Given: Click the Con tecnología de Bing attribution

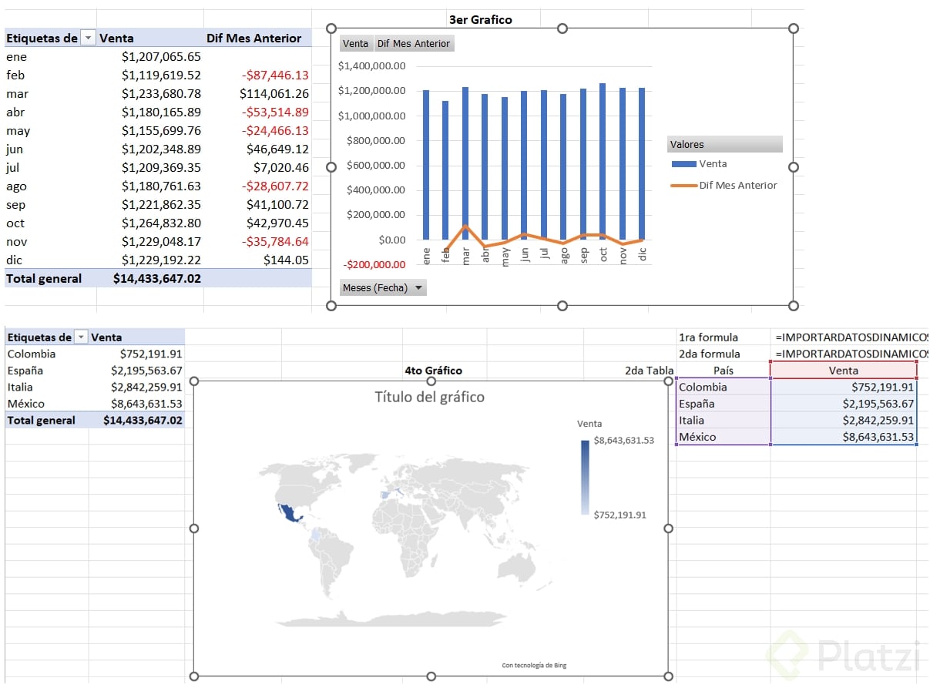Looking at the screenshot, I should (x=534, y=665).
